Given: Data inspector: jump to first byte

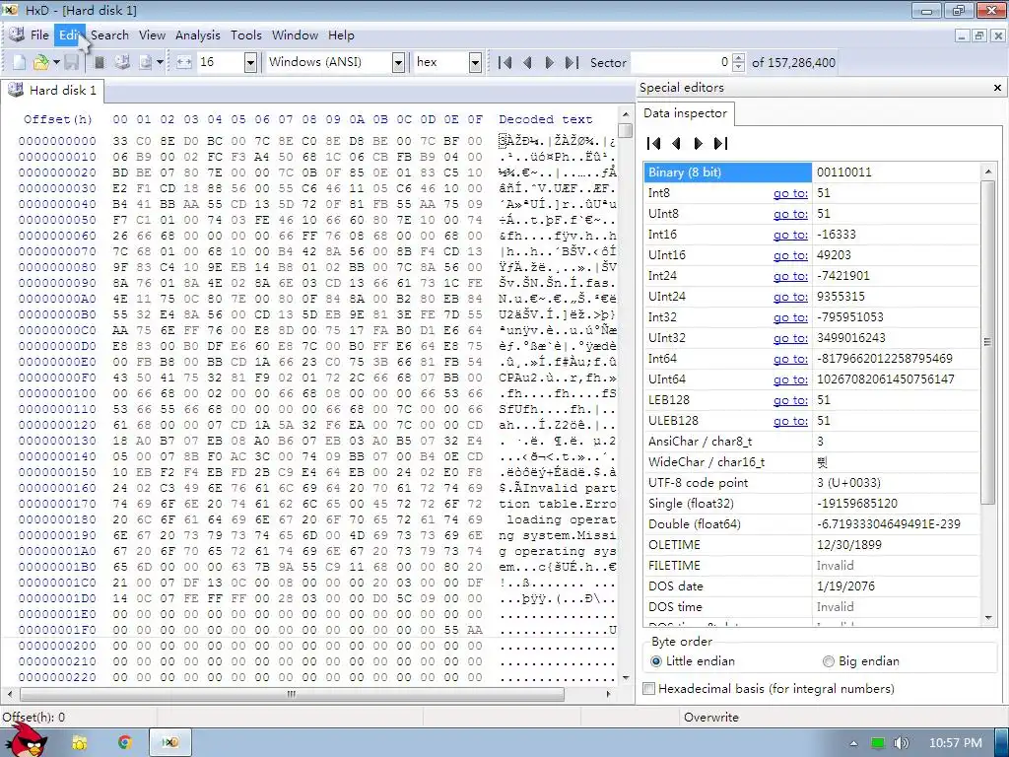Looking at the screenshot, I should (x=654, y=144).
